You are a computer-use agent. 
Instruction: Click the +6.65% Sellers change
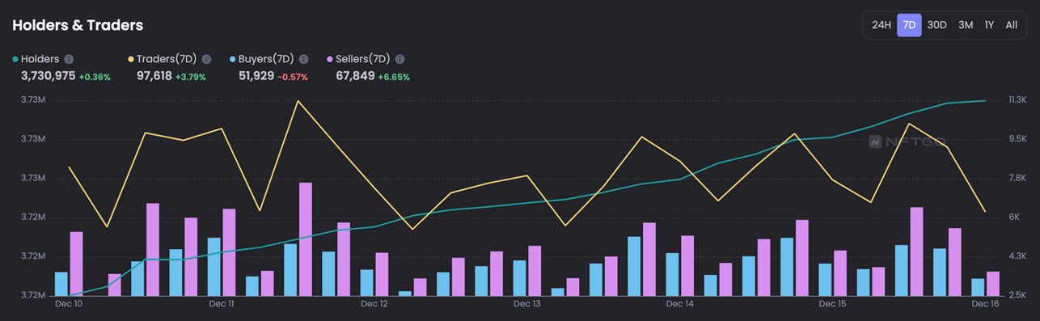[394, 77]
